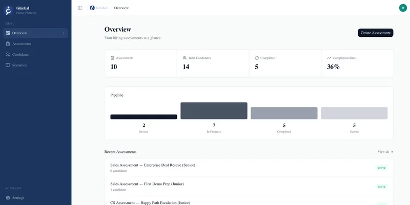Click the Scenarios book icon
410x205 pixels.
point(8,65)
